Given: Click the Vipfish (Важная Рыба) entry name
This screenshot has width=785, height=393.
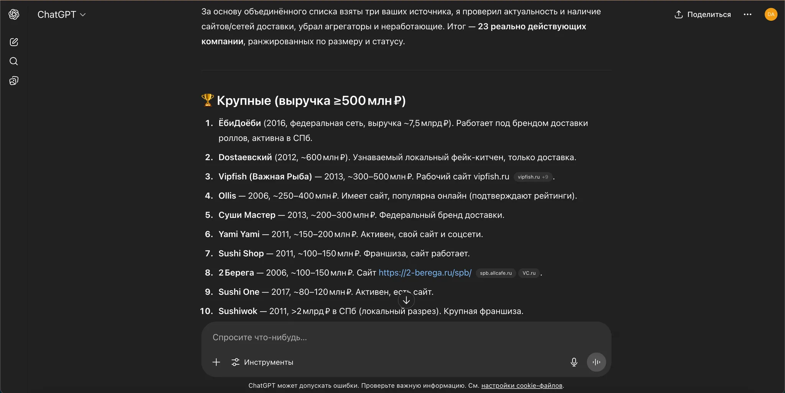Looking at the screenshot, I should 265,176.
